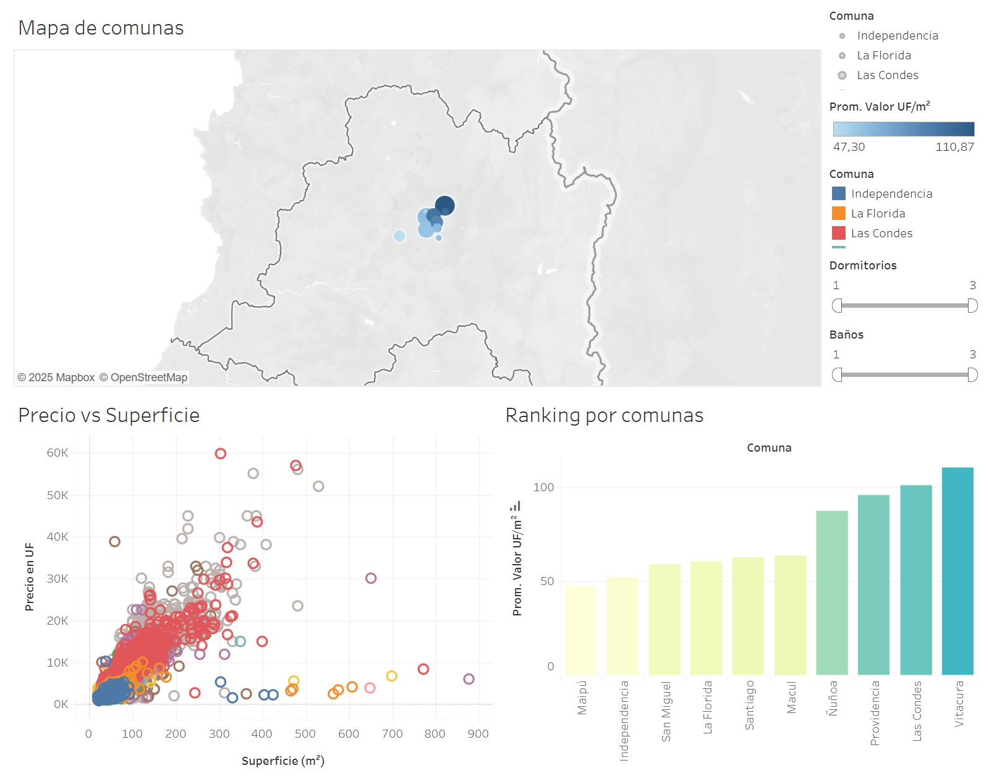Select the Maipú bar in ranking chart
Viewport: 989px width, 776px height.
[580, 630]
